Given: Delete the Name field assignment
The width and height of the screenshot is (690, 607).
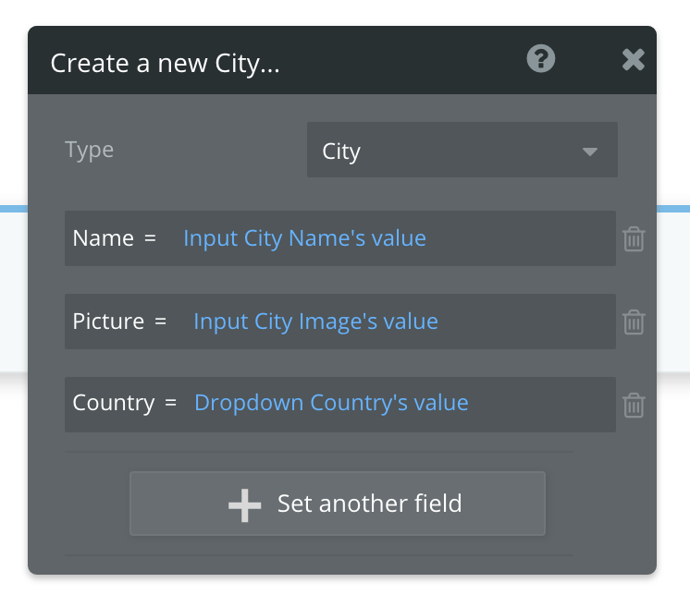Looking at the screenshot, I should tap(634, 239).
